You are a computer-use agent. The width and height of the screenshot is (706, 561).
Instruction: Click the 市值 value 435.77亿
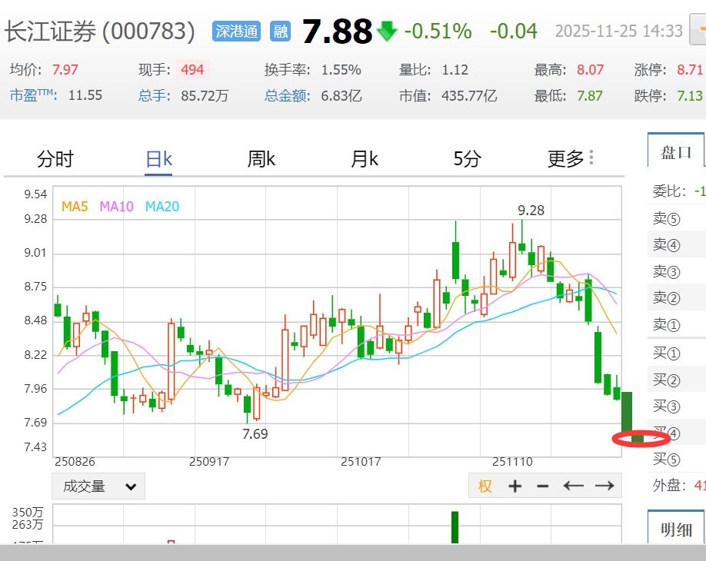tap(469, 95)
